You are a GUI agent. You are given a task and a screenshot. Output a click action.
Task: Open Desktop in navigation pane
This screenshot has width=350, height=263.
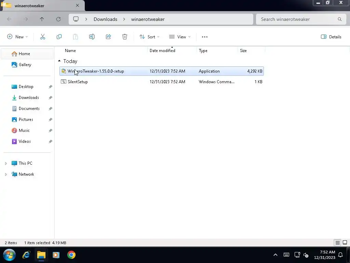tap(26, 87)
